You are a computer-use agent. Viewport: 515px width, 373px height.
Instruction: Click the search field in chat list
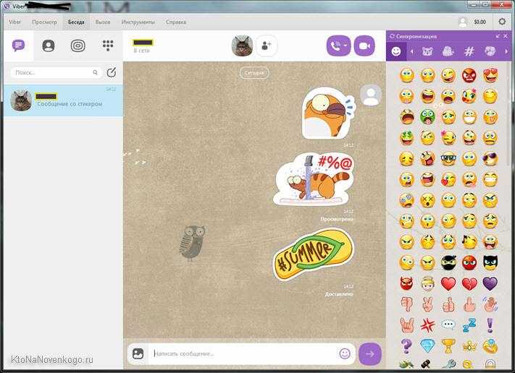pyautogui.click(x=55, y=72)
